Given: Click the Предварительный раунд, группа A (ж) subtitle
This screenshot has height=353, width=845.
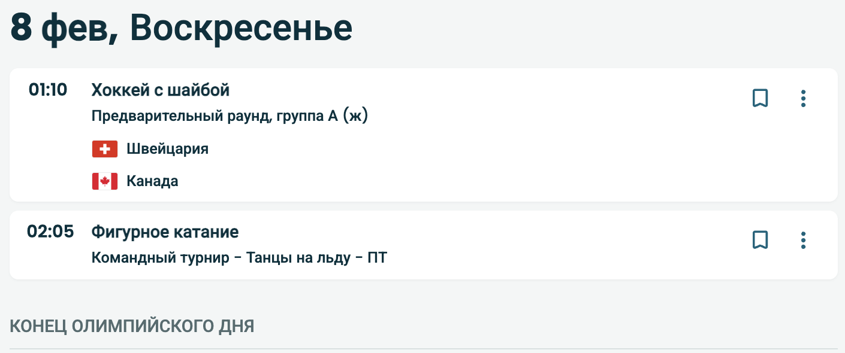Looking at the screenshot, I should tap(230, 116).
